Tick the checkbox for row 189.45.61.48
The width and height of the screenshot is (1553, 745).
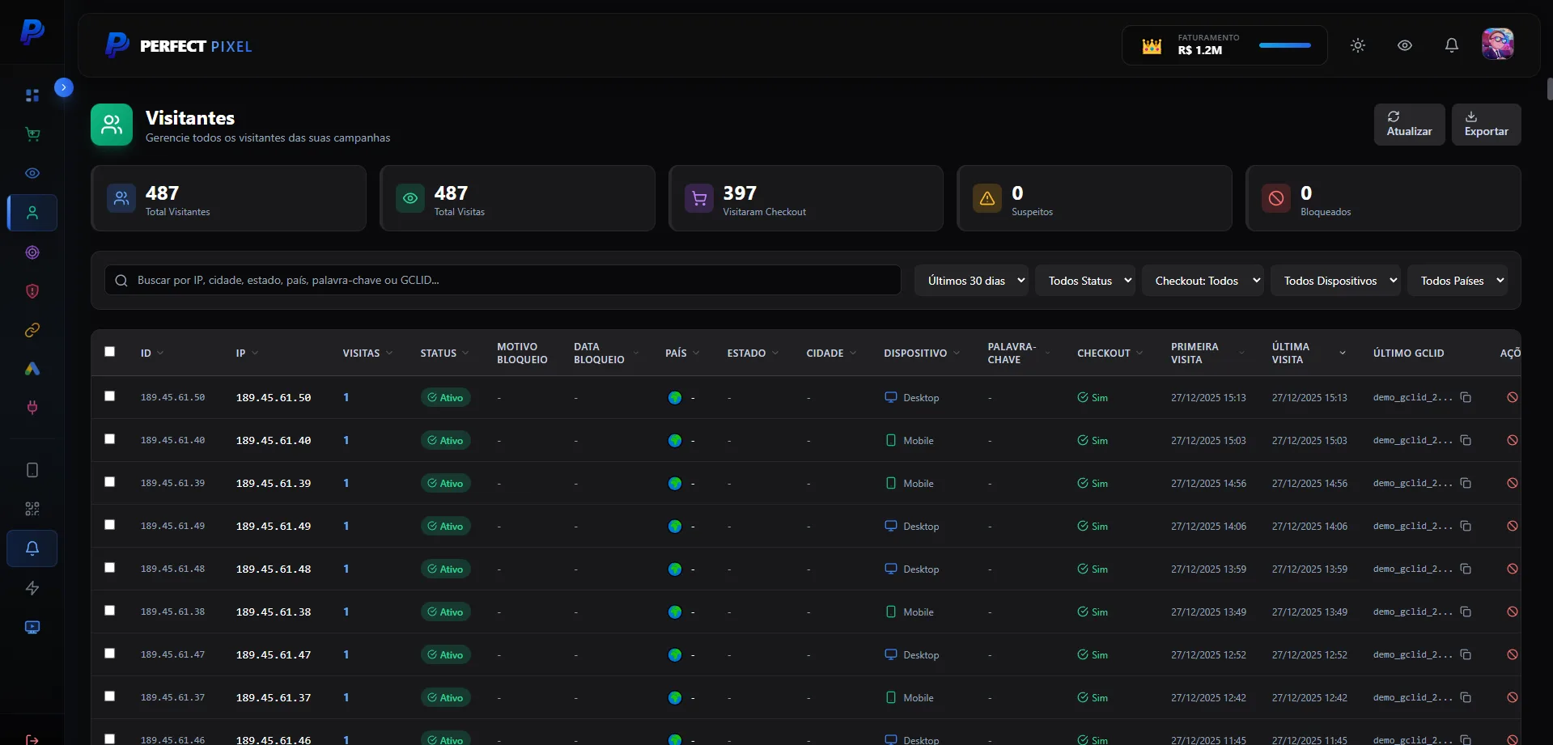point(110,568)
